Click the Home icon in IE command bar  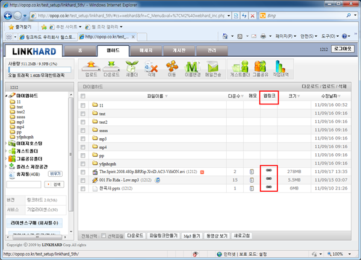point(225,36)
